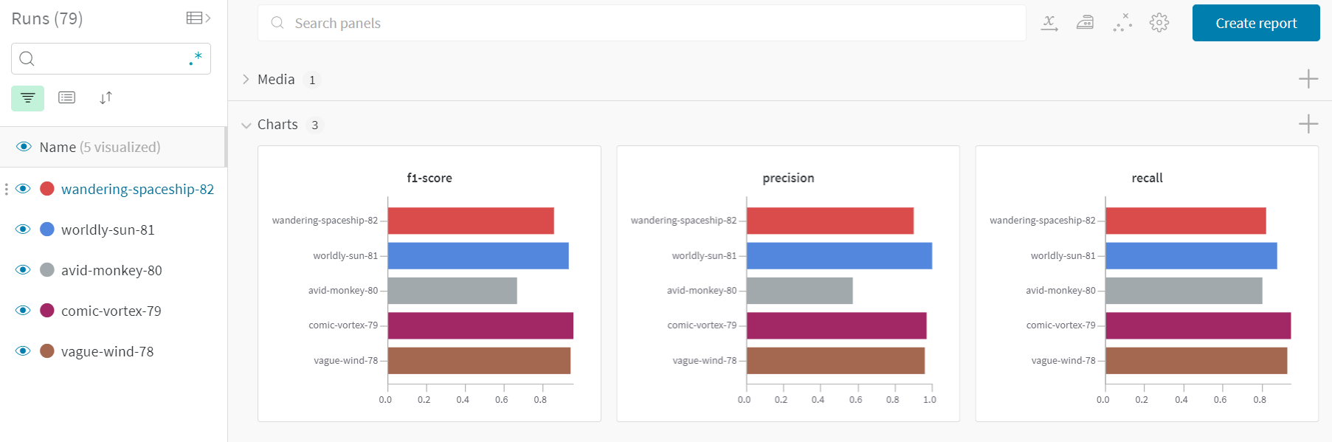Click the group runs icon
The width and height of the screenshot is (1332, 442).
pyautogui.click(x=67, y=98)
